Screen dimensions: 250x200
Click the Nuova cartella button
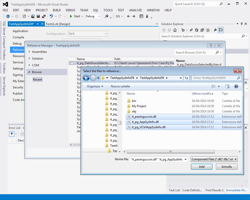120,86
